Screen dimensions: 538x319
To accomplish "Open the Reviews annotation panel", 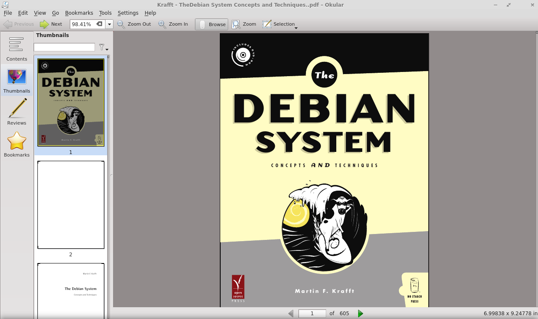I will coord(16,112).
